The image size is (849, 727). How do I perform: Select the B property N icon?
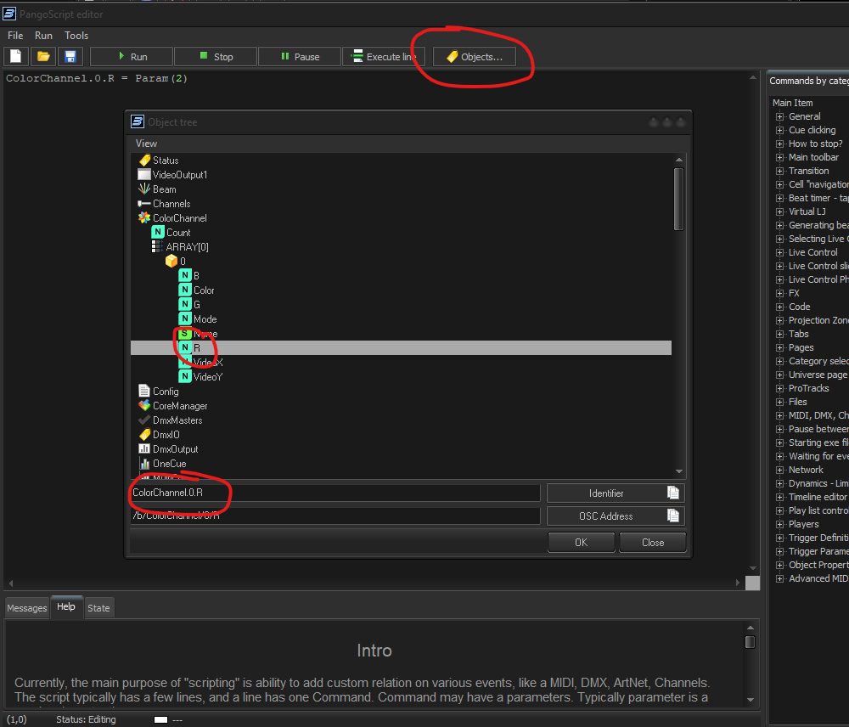coord(185,275)
